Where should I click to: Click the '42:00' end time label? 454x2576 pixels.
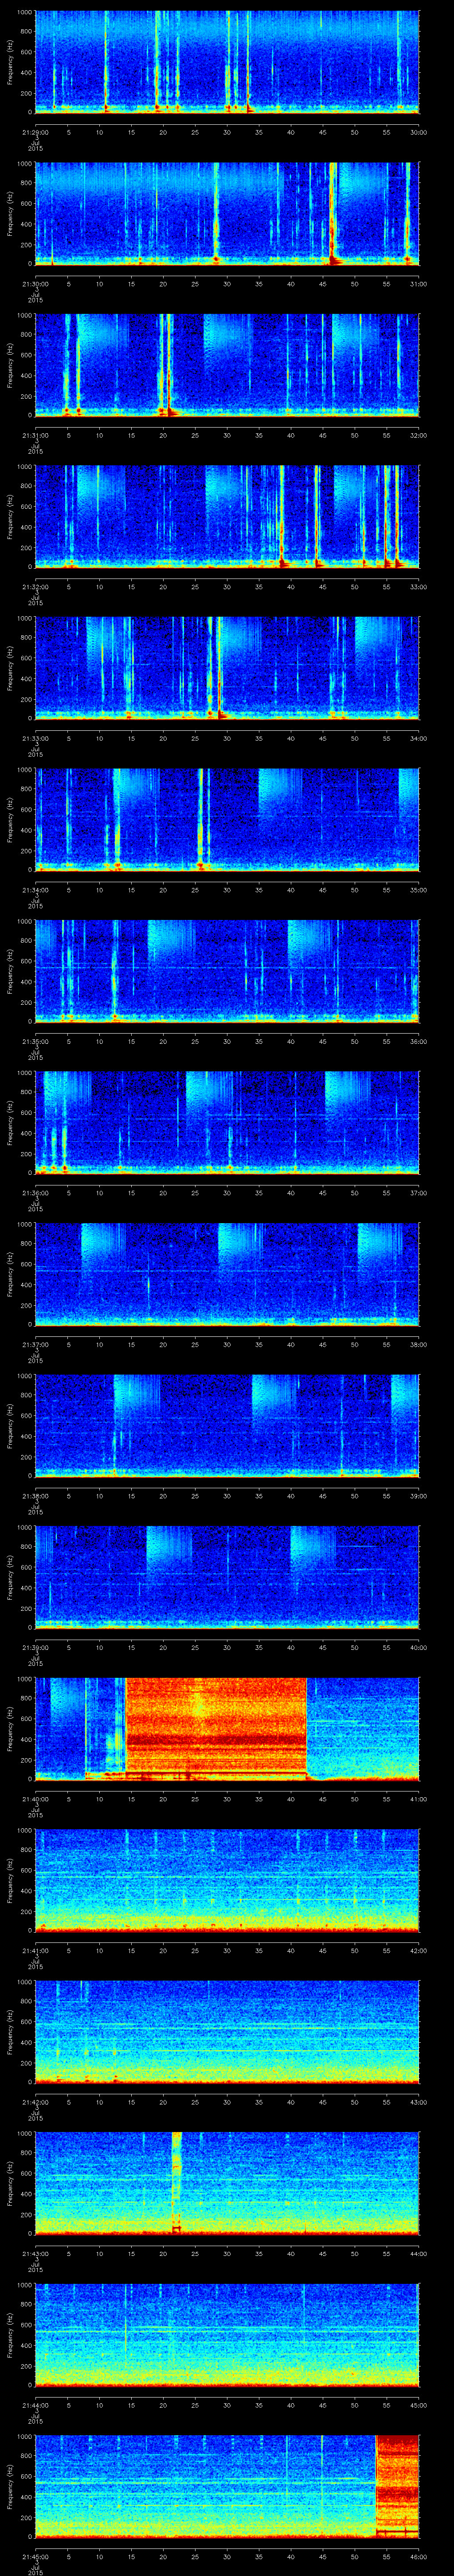419,1949
